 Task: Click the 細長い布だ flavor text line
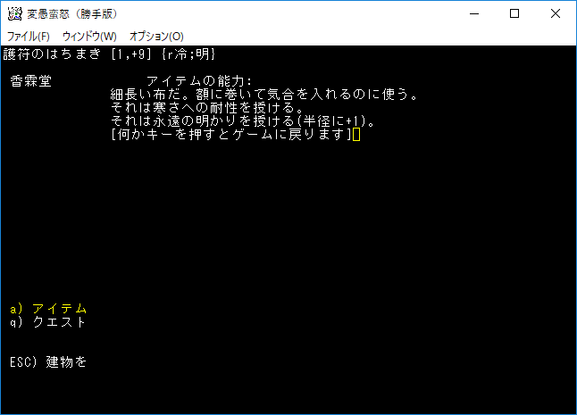[264, 95]
